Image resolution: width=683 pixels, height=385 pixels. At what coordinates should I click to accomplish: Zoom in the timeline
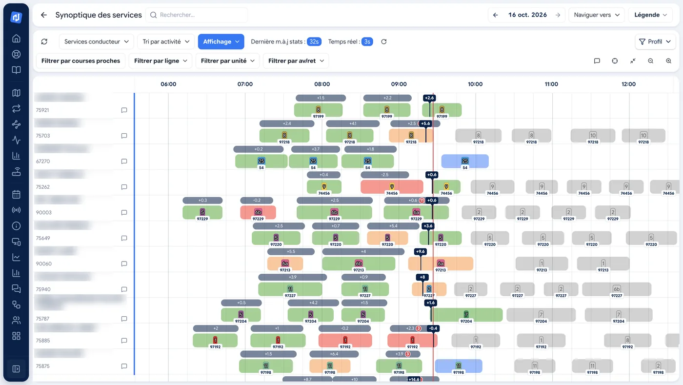[x=669, y=61]
